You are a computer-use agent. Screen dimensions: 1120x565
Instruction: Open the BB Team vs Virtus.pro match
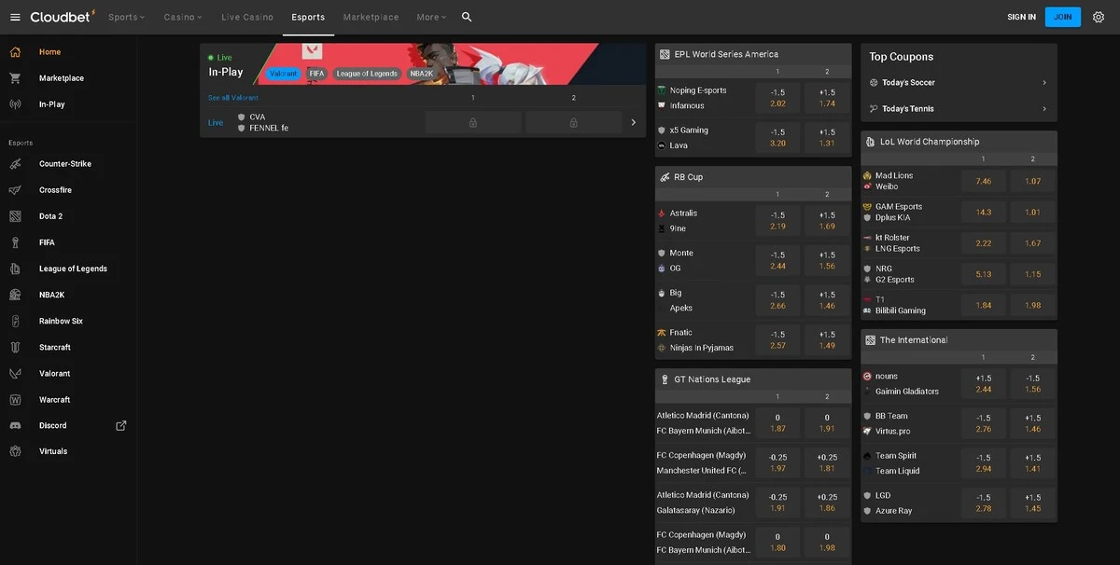[909, 423]
